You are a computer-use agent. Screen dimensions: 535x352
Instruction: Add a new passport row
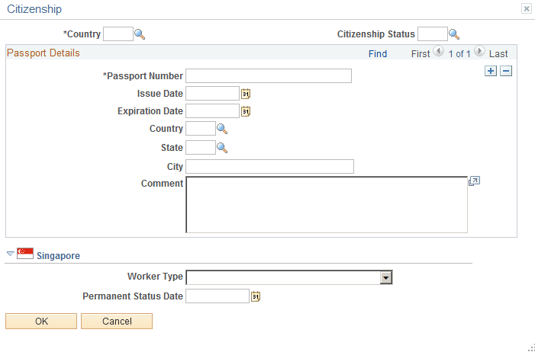pyautogui.click(x=491, y=71)
